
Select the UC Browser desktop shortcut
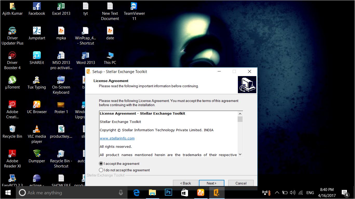[x=37, y=107]
